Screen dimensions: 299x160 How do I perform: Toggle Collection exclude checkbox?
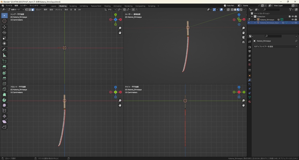290,17
